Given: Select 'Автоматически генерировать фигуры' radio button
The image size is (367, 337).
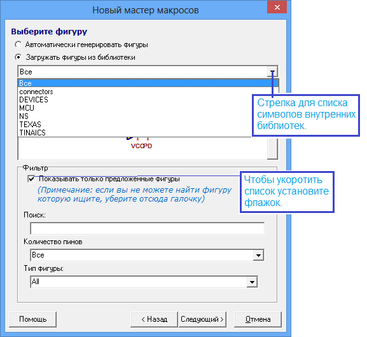Looking at the screenshot, I should click(x=18, y=45).
